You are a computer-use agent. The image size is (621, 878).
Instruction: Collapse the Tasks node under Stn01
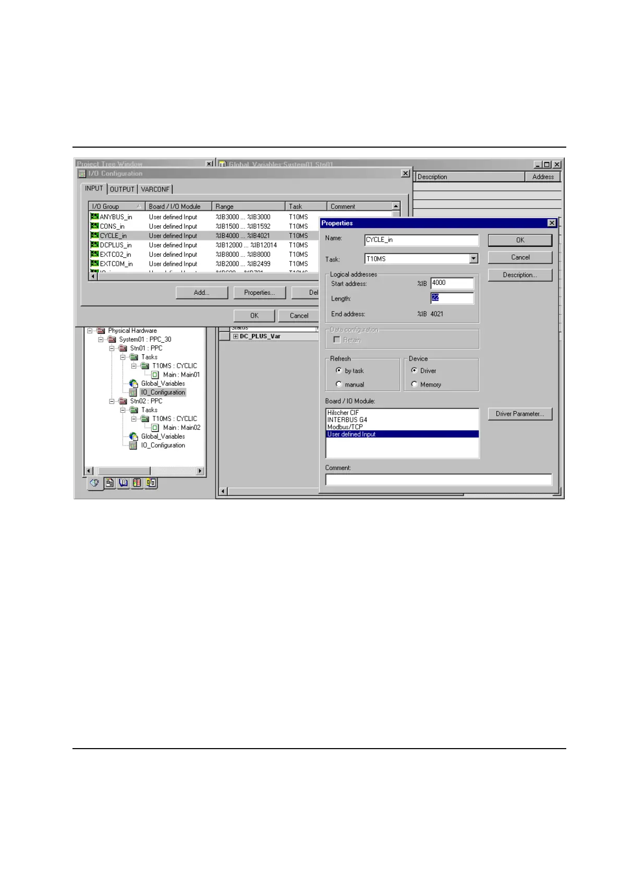coord(123,357)
